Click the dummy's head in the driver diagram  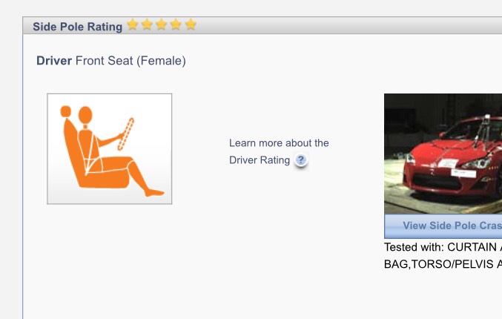coord(85,115)
